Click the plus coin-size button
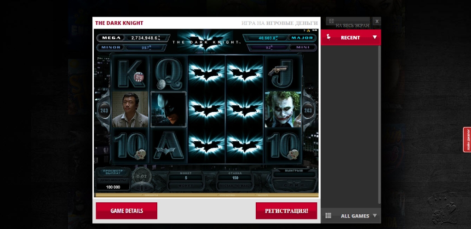Viewport: 471px width, 229px height. pyautogui.click(x=146, y=188)
